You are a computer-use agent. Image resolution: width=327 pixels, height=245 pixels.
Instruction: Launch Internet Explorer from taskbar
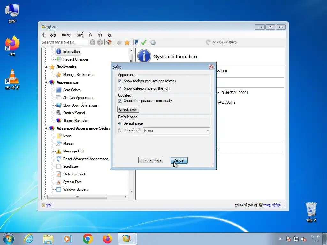point(28,239)
